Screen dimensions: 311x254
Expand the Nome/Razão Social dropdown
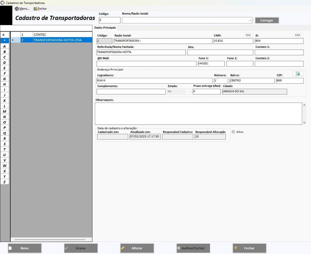pyautogui.click(x=251, y=20)
